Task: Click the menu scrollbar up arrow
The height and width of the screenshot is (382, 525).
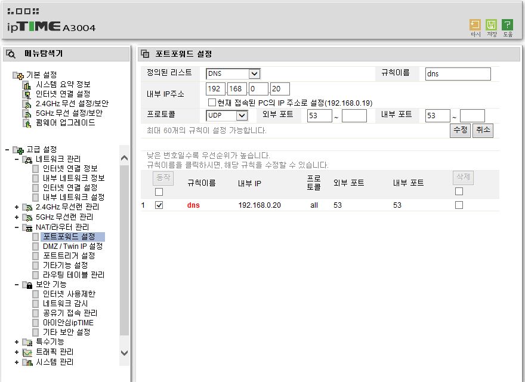Action: click(x=124, y=158)
